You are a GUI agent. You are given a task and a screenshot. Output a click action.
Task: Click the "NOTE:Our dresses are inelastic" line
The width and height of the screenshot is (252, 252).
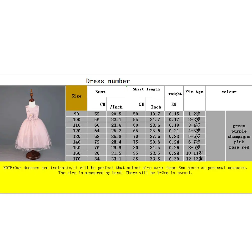coord(125,168)
